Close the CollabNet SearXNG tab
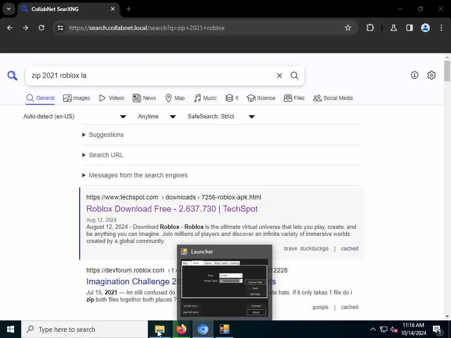Image resolution: width=451 pixels, height=338 pixels. click(113, 9)
